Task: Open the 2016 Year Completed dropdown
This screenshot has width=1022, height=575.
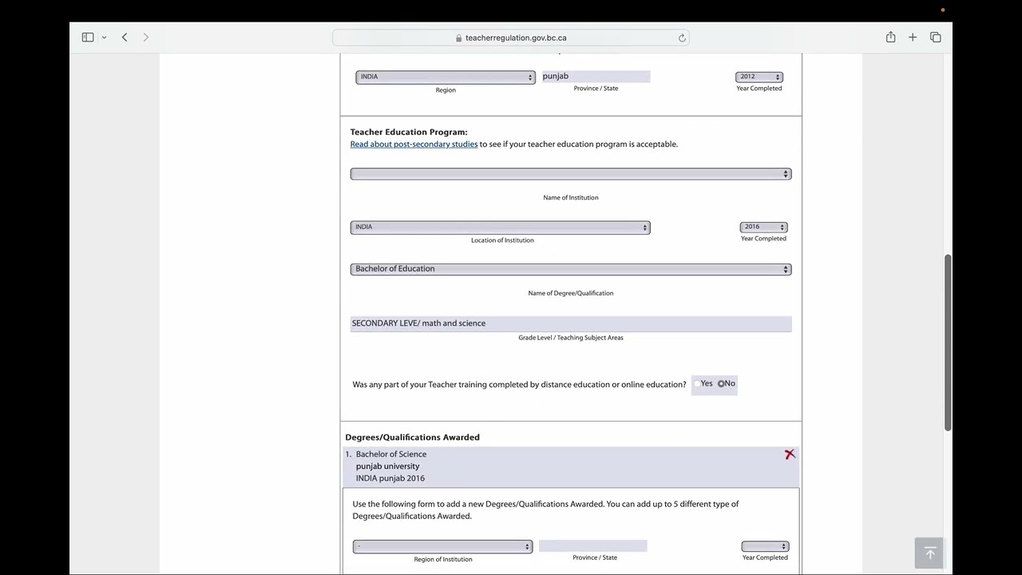Action: coord(763,227)
